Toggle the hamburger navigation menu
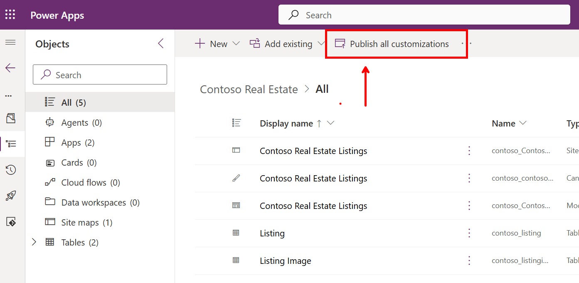The image size is (579, 283). [10, 42]
